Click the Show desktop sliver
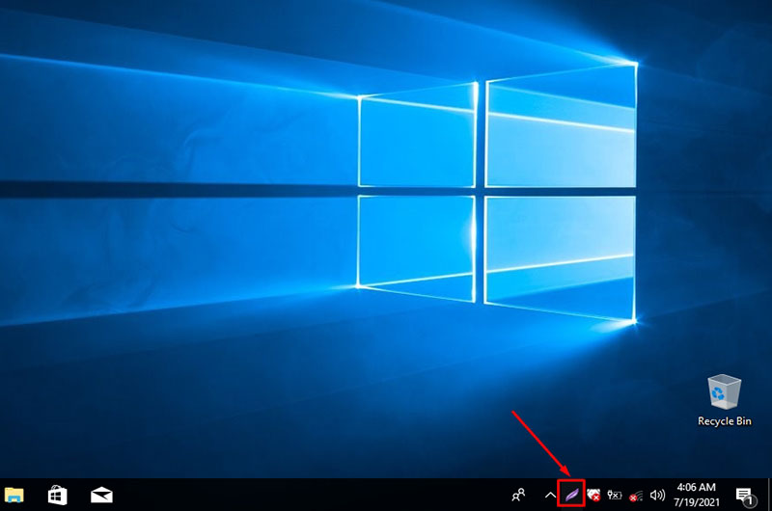772x511 pixels. point(769,495)
